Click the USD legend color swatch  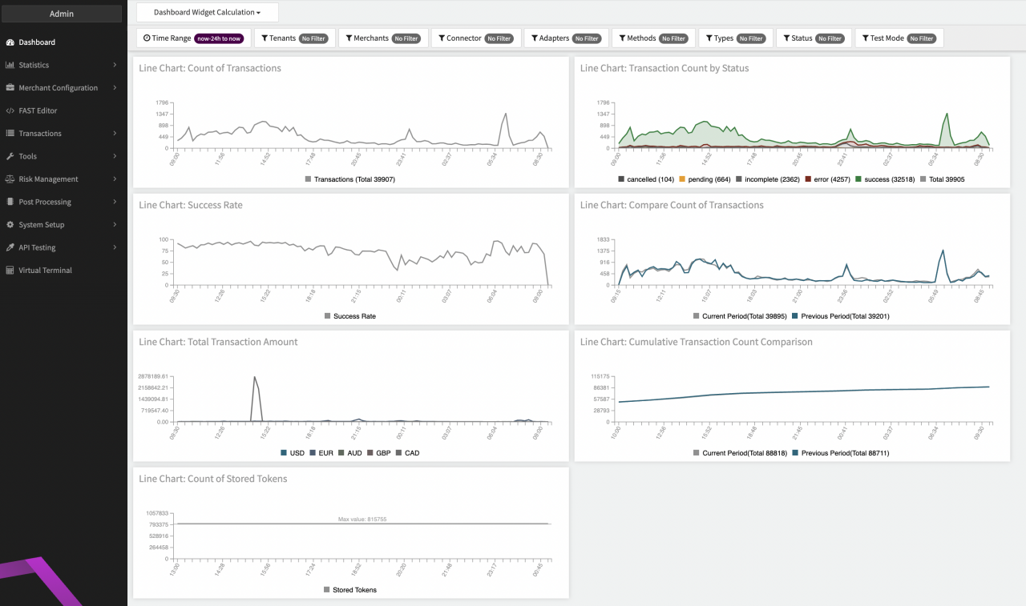pyautogui.click(x=285, y=453)
